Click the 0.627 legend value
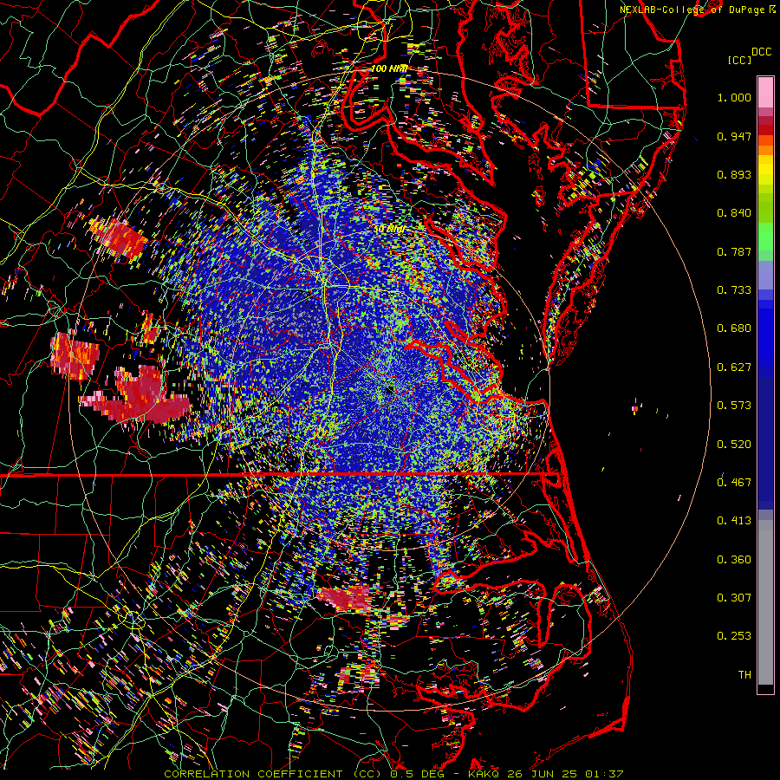This screenshot has width=780, height=780. [734, 367]
